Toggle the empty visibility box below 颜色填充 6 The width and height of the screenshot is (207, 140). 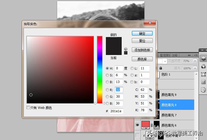click(137, 135)
